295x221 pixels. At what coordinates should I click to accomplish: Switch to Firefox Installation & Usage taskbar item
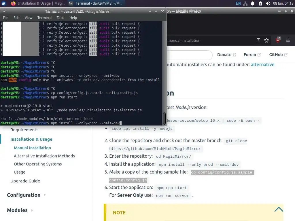(x=38, y=3)
